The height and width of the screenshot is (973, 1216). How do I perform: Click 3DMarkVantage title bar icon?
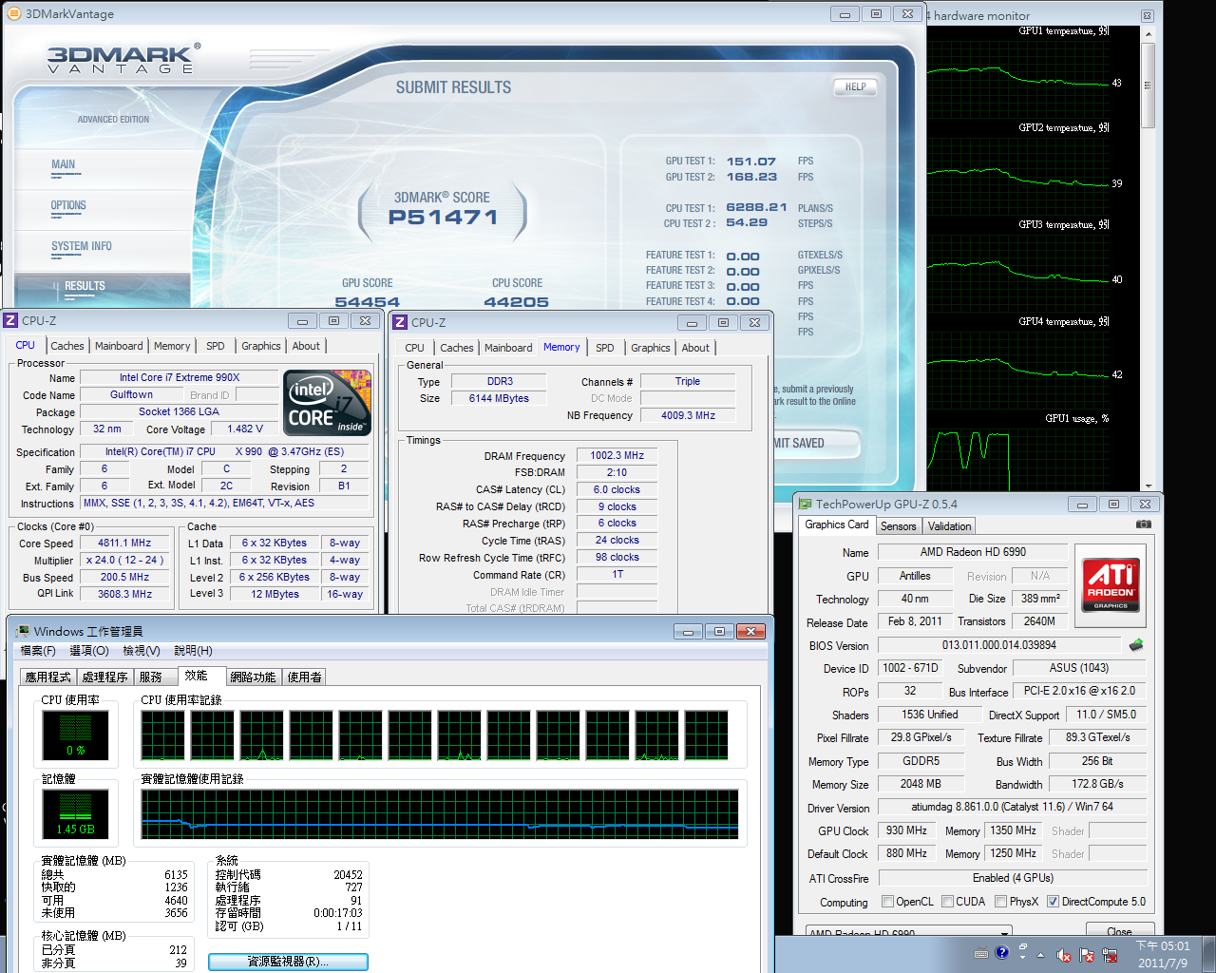[x=13, y=13]
